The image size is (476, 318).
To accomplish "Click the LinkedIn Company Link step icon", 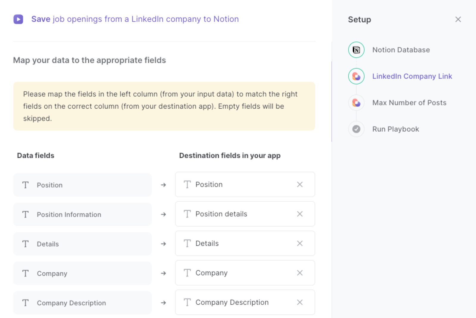I will [x=356, y=76].
